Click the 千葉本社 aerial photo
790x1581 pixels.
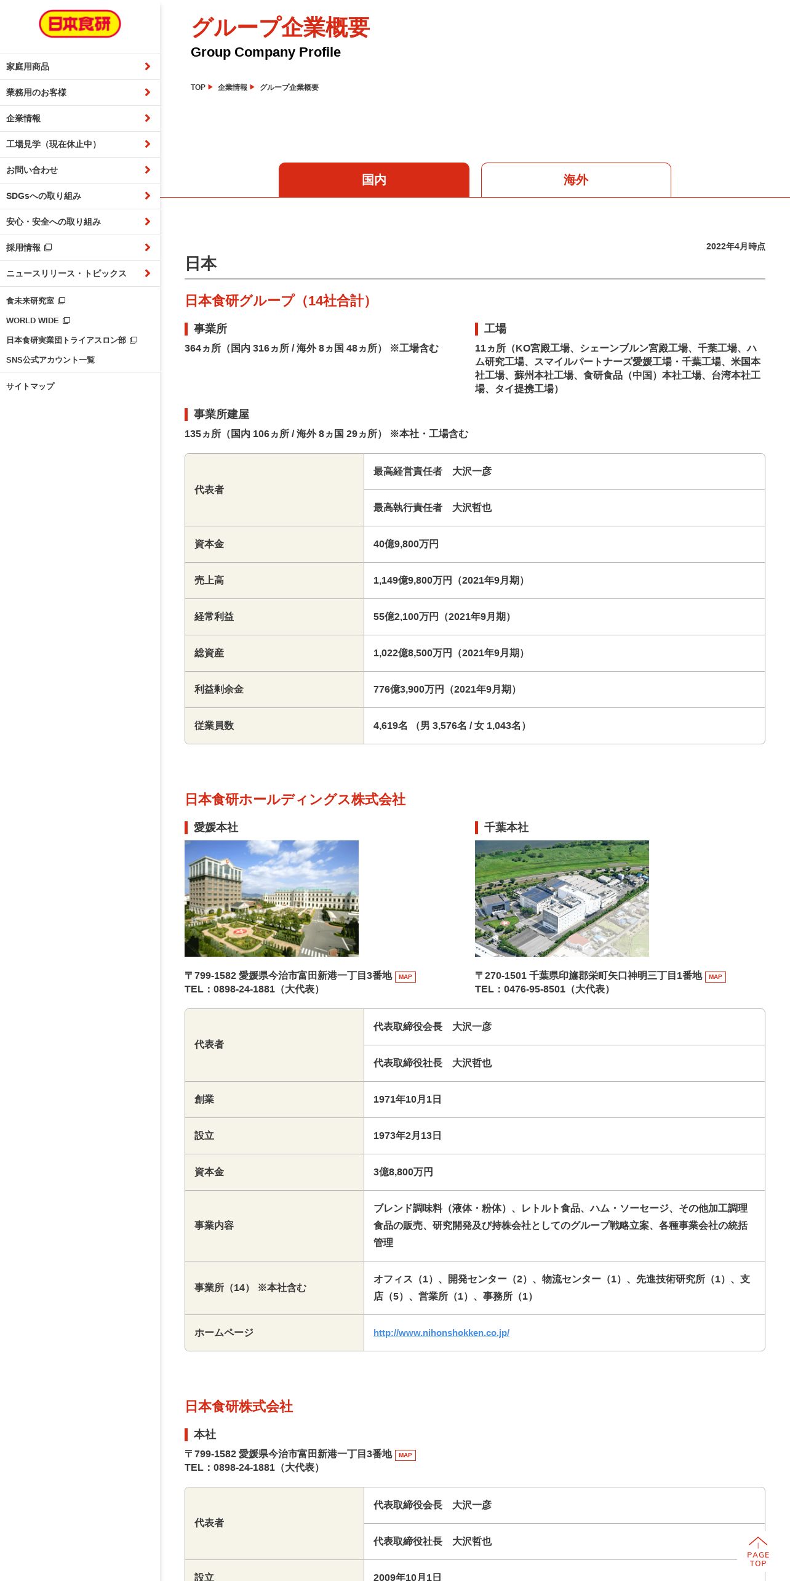point(562,898)
